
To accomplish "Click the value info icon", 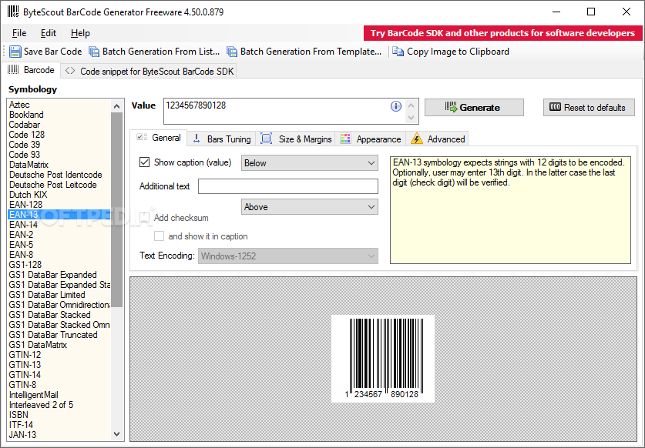I will point(396,106).
